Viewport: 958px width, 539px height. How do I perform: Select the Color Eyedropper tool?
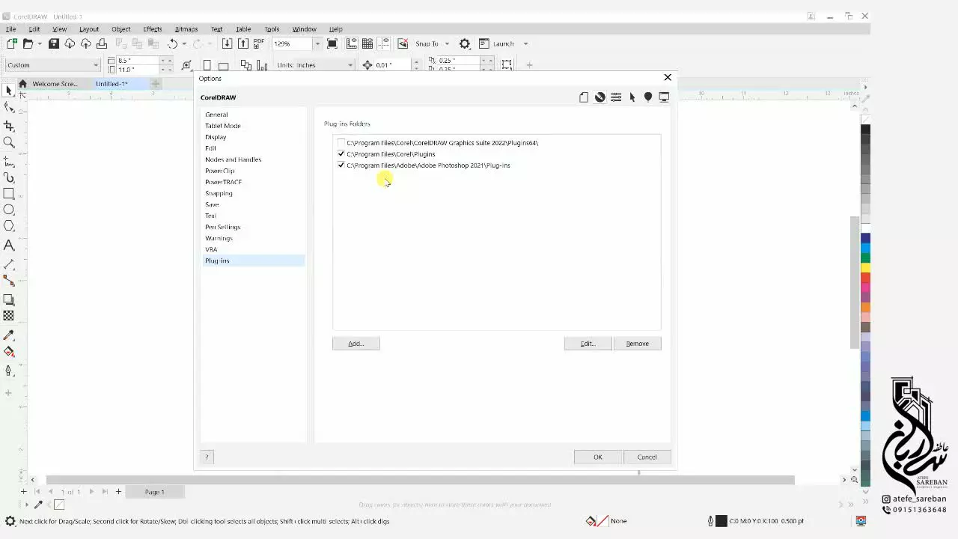coord(9,335)
